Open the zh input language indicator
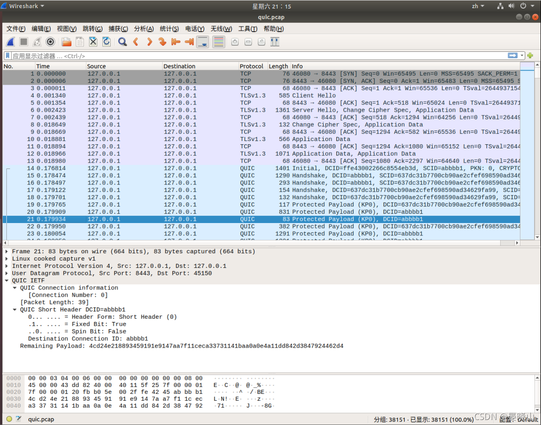The width and height of the screenshot is (541, 425). click(x=478, y=6)
